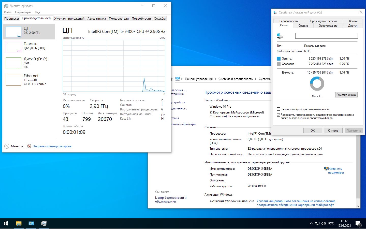Open the Microsoft license terms link

pyautogui.click(x=296, y=203)
